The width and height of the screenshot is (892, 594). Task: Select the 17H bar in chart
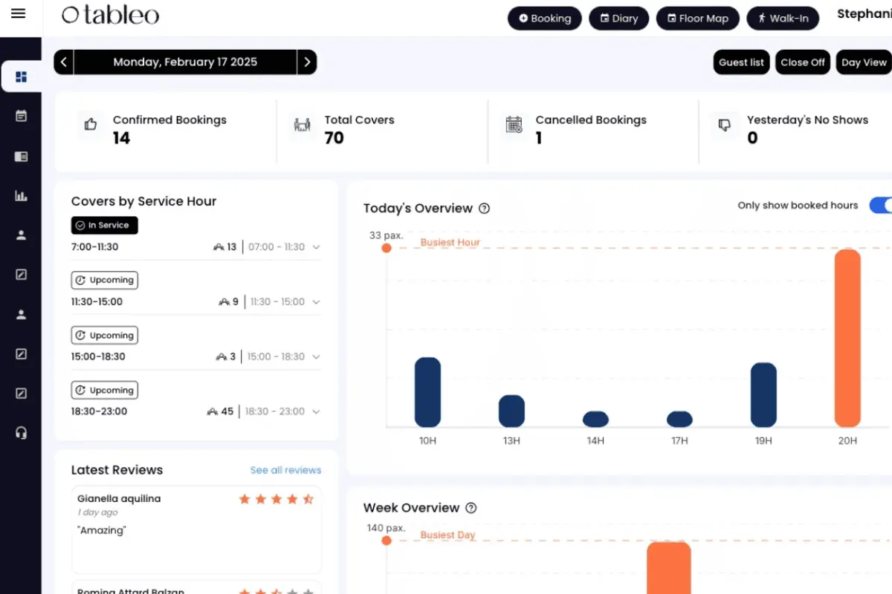click(x=679, y=420)
